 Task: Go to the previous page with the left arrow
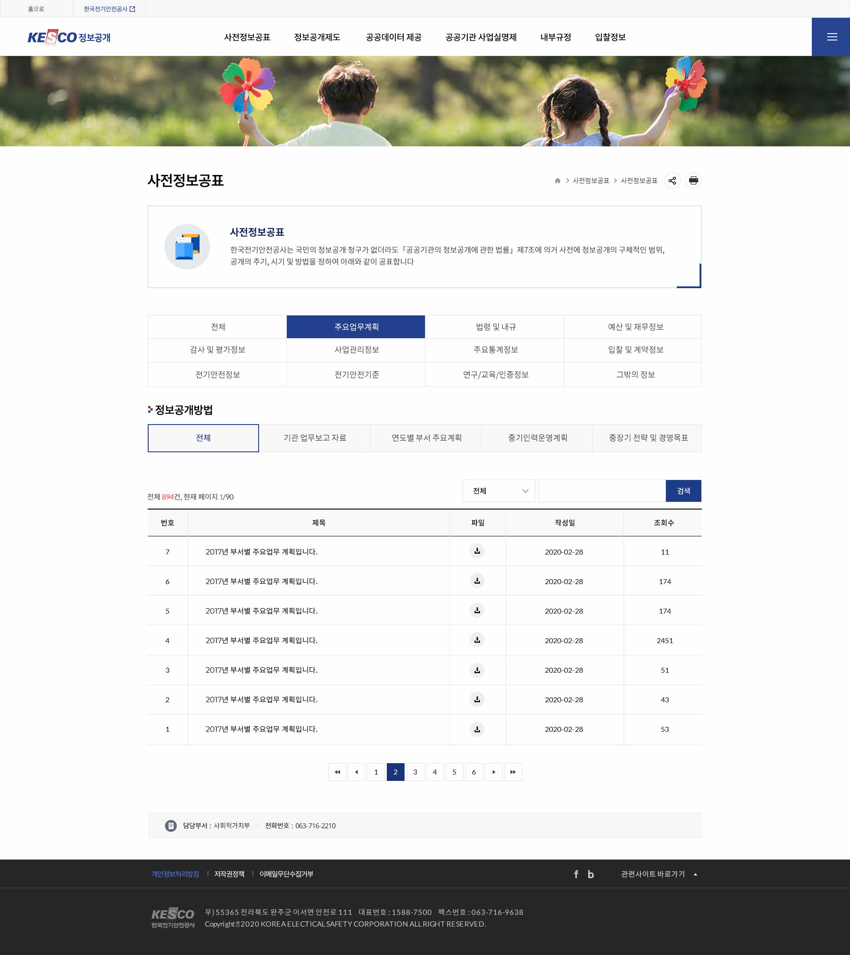(x=356, y=772)
